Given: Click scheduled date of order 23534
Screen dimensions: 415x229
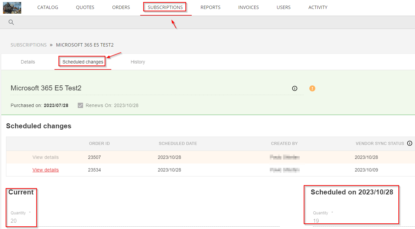Looking at the screenshot, I should pos(169,170).
